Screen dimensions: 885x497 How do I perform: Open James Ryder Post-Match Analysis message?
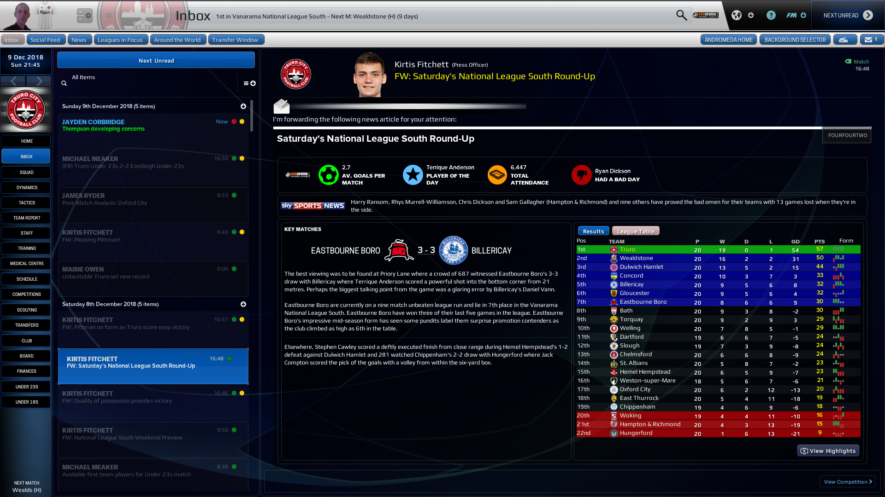click(x=153, y=205)
